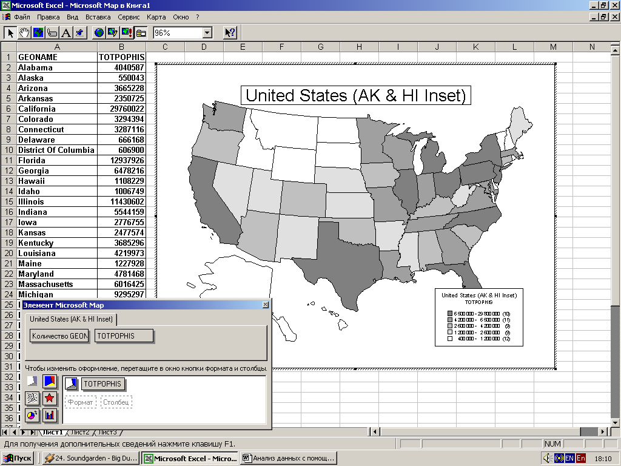Select the custom pin map tool

click(x=79, y=33)
